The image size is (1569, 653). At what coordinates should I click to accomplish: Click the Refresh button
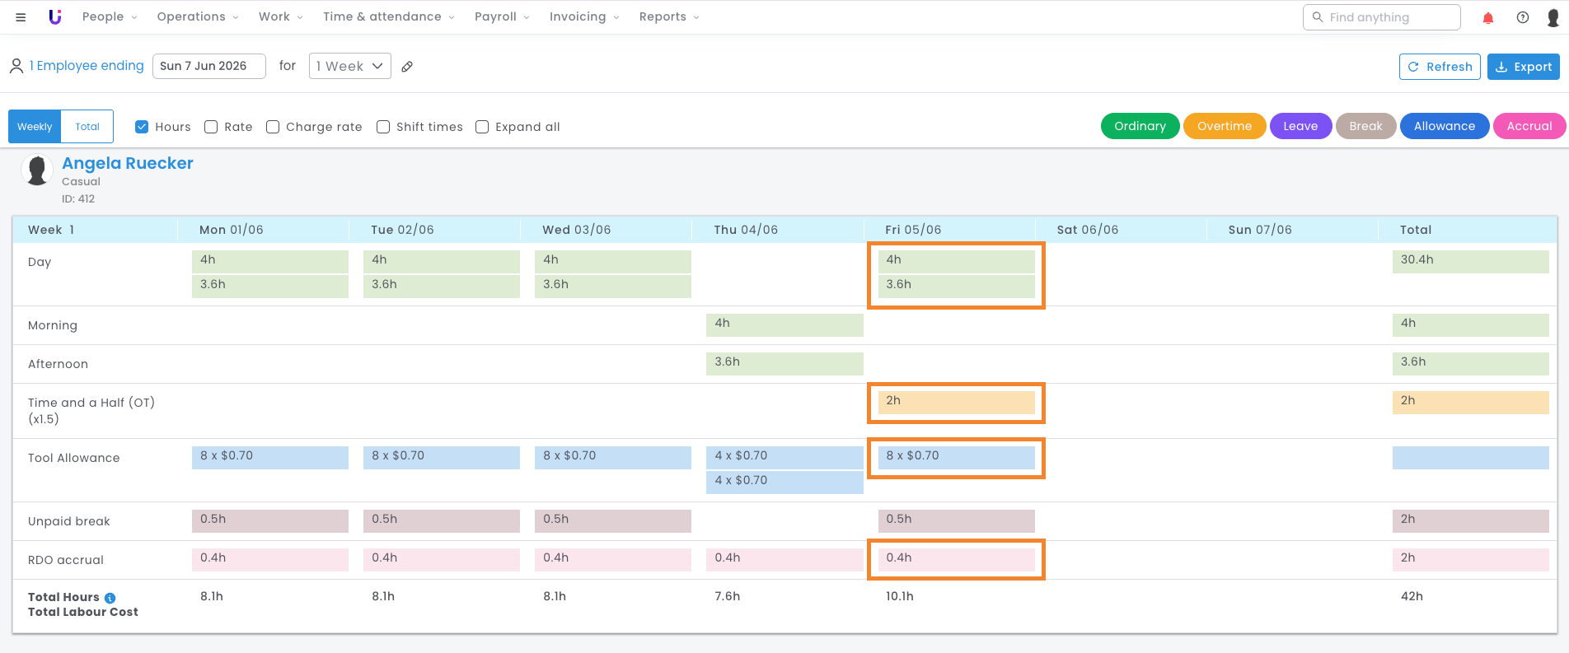1440,67
